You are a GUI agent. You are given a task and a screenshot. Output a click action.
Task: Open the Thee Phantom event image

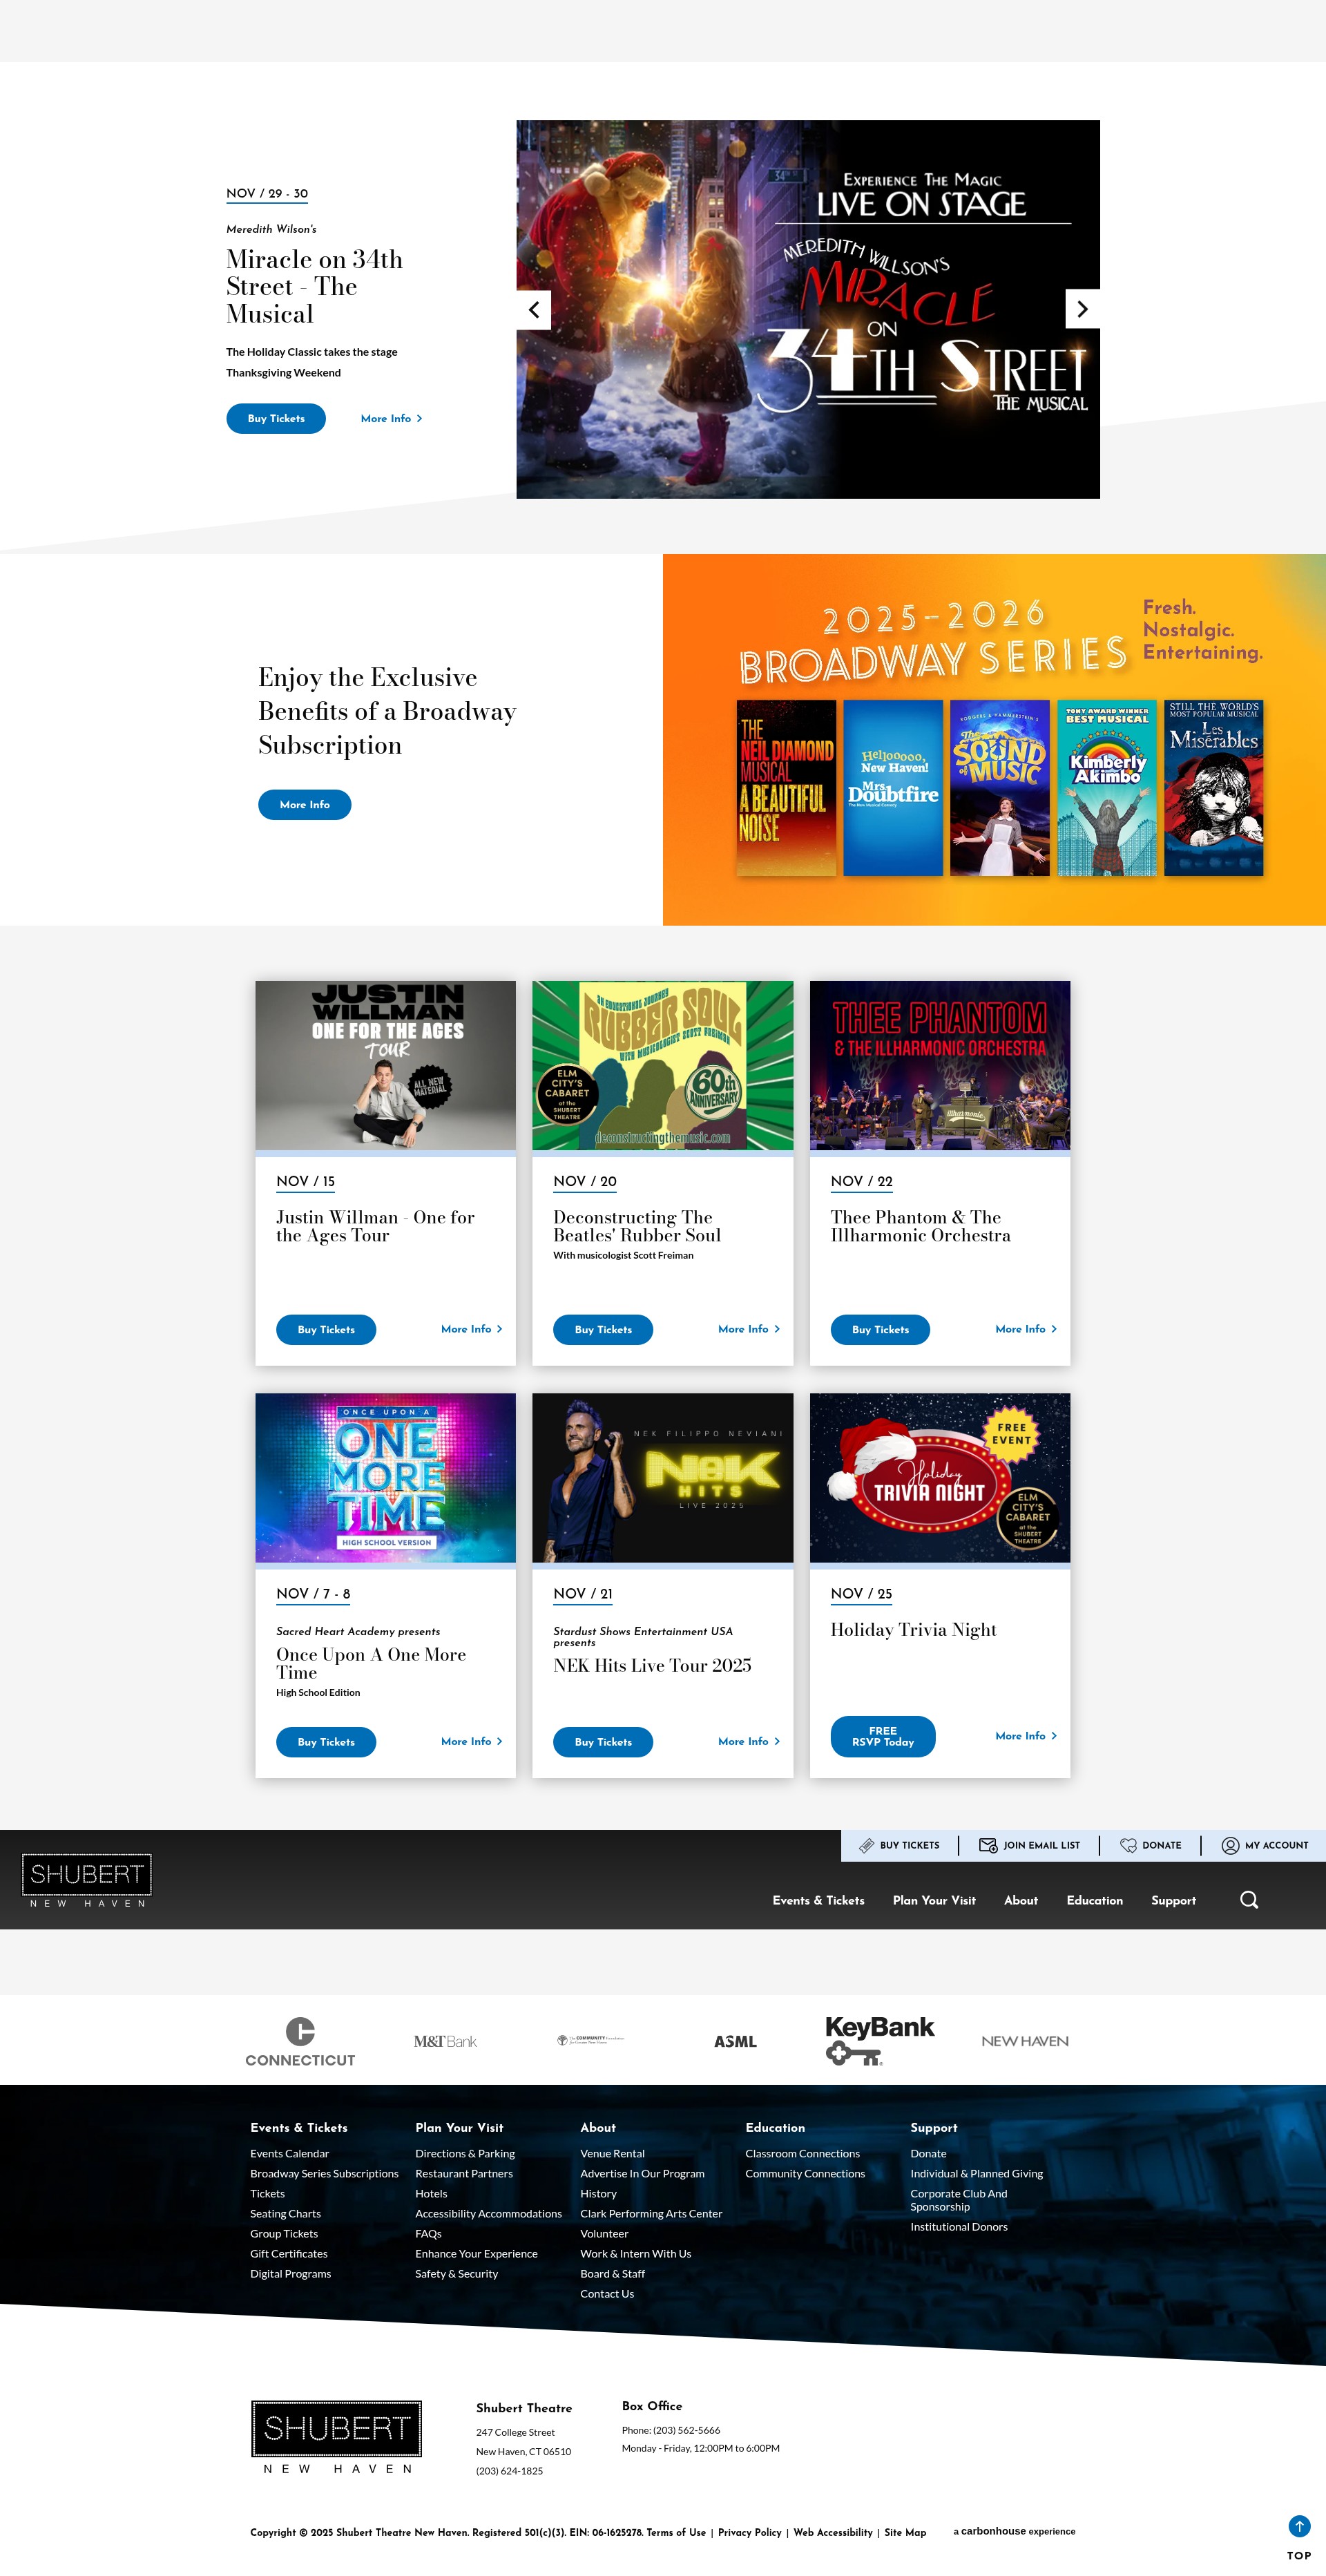click(940, 1065)
